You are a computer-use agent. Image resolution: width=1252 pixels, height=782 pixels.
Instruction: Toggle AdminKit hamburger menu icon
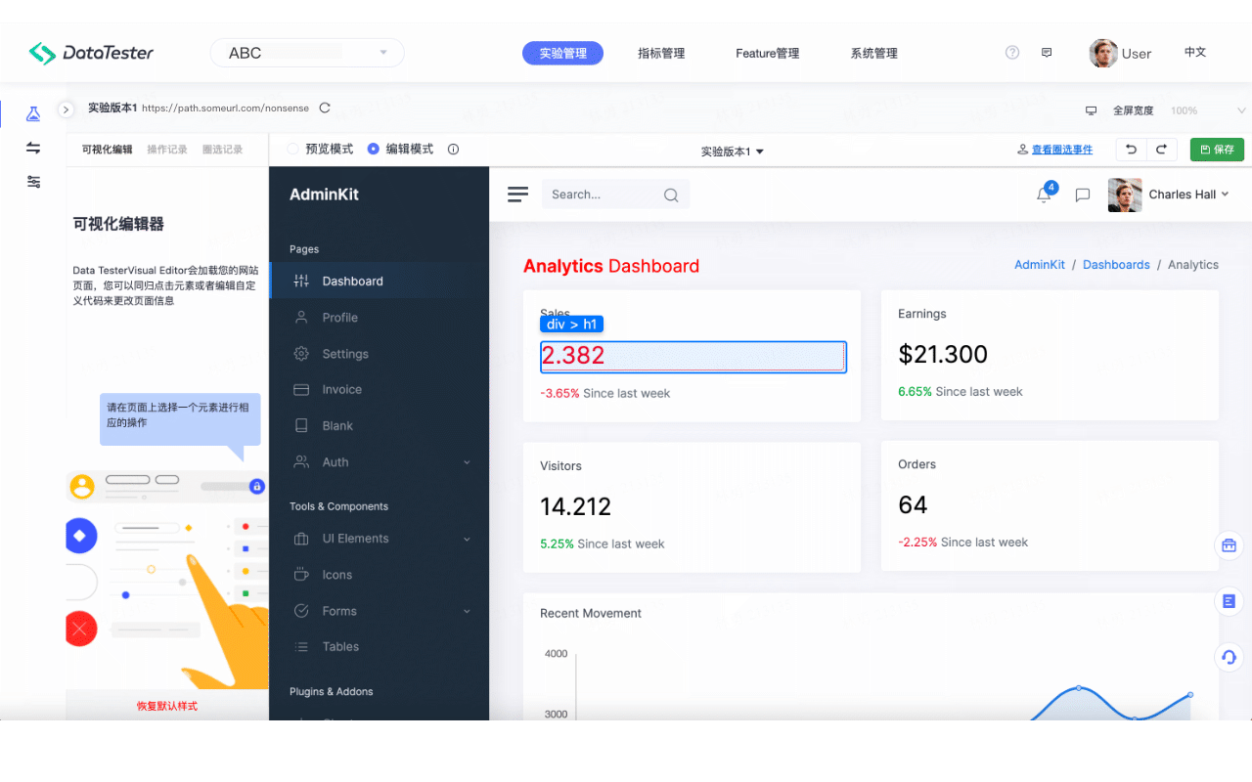tap(517, 195)
